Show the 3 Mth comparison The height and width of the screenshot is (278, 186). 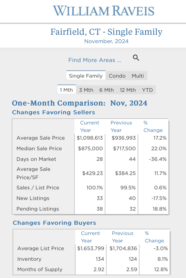(86, 90)
